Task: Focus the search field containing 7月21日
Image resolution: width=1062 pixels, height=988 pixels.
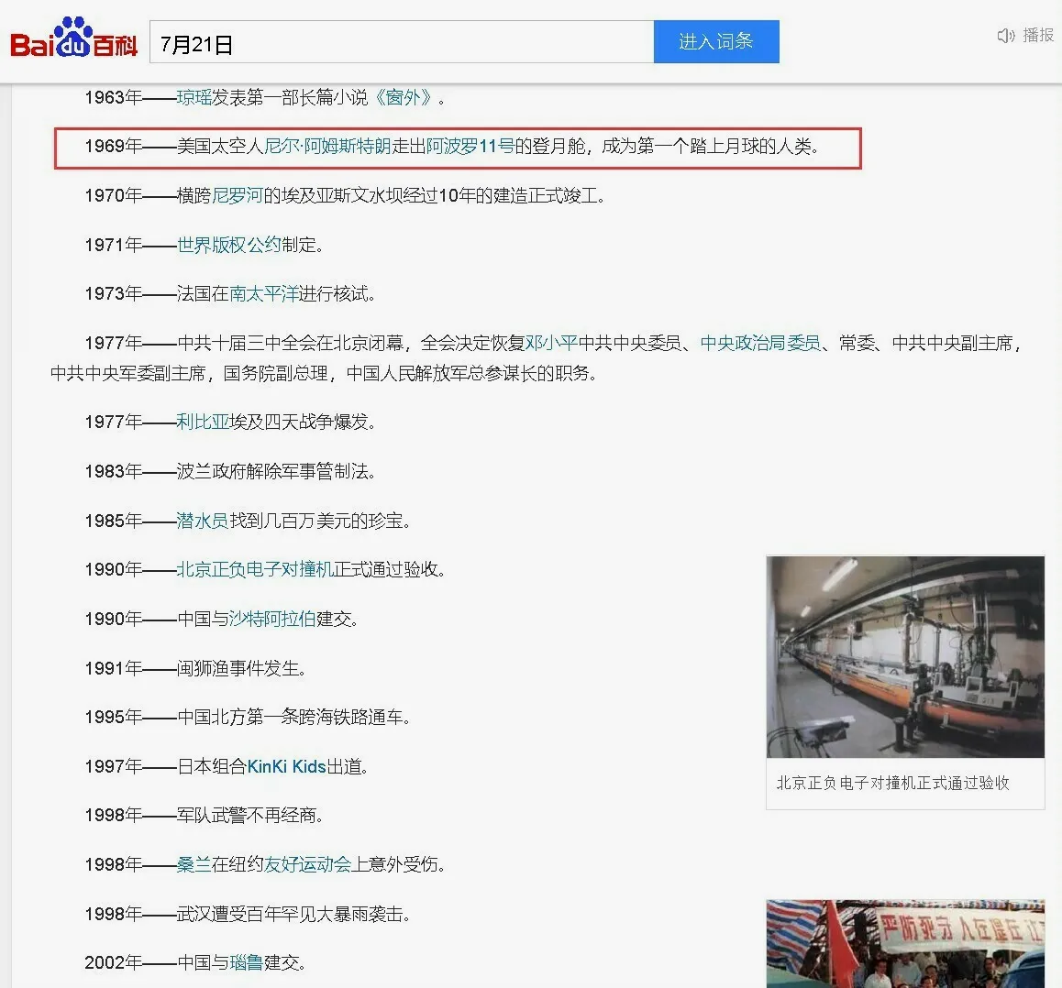Action: (x=401, y=43)
